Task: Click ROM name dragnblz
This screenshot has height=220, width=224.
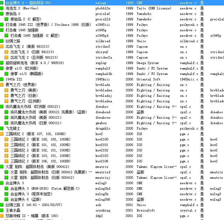Action: tap(103, 129)
